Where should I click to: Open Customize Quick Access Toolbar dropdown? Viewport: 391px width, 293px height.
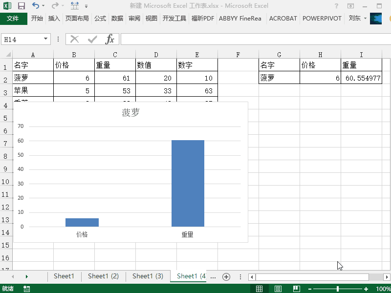[x=87, y=6]
